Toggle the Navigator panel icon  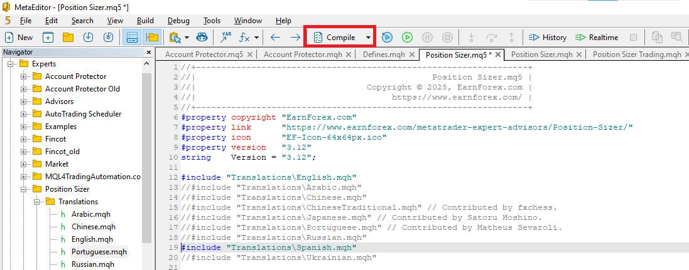[x=151, y=37]
